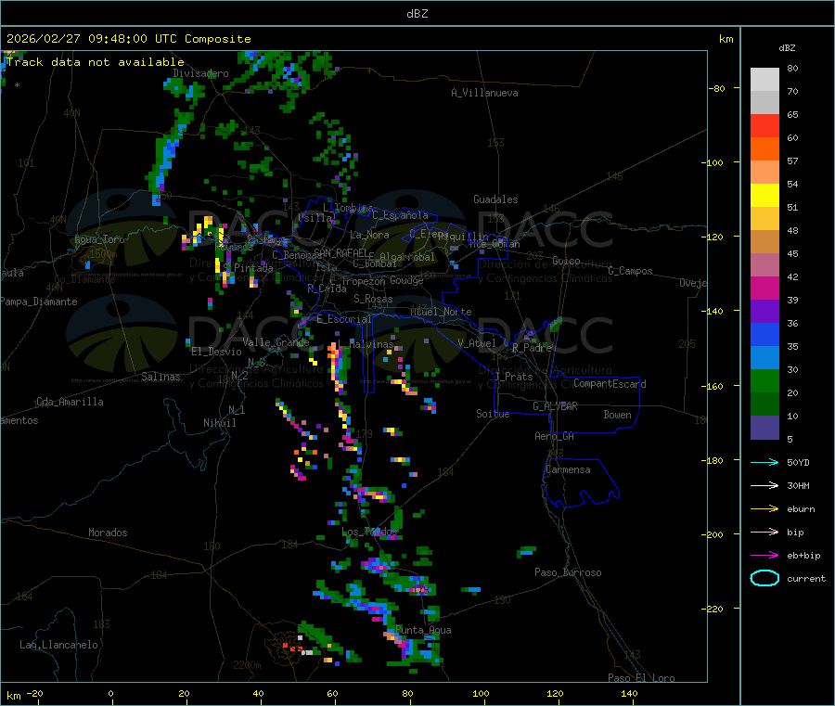Click the 'R_Padre' map label
The height and width of the screenshot is (706, 835).
[532, 348]
